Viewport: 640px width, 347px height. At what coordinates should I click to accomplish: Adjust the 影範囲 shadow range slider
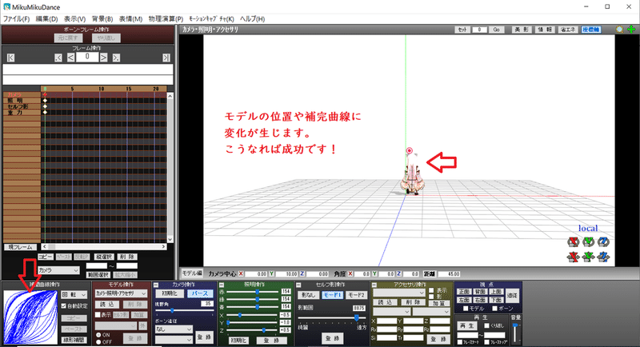(x=332, y=317)
